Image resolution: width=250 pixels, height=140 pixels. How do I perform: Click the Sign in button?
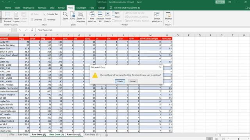[220, 2]
